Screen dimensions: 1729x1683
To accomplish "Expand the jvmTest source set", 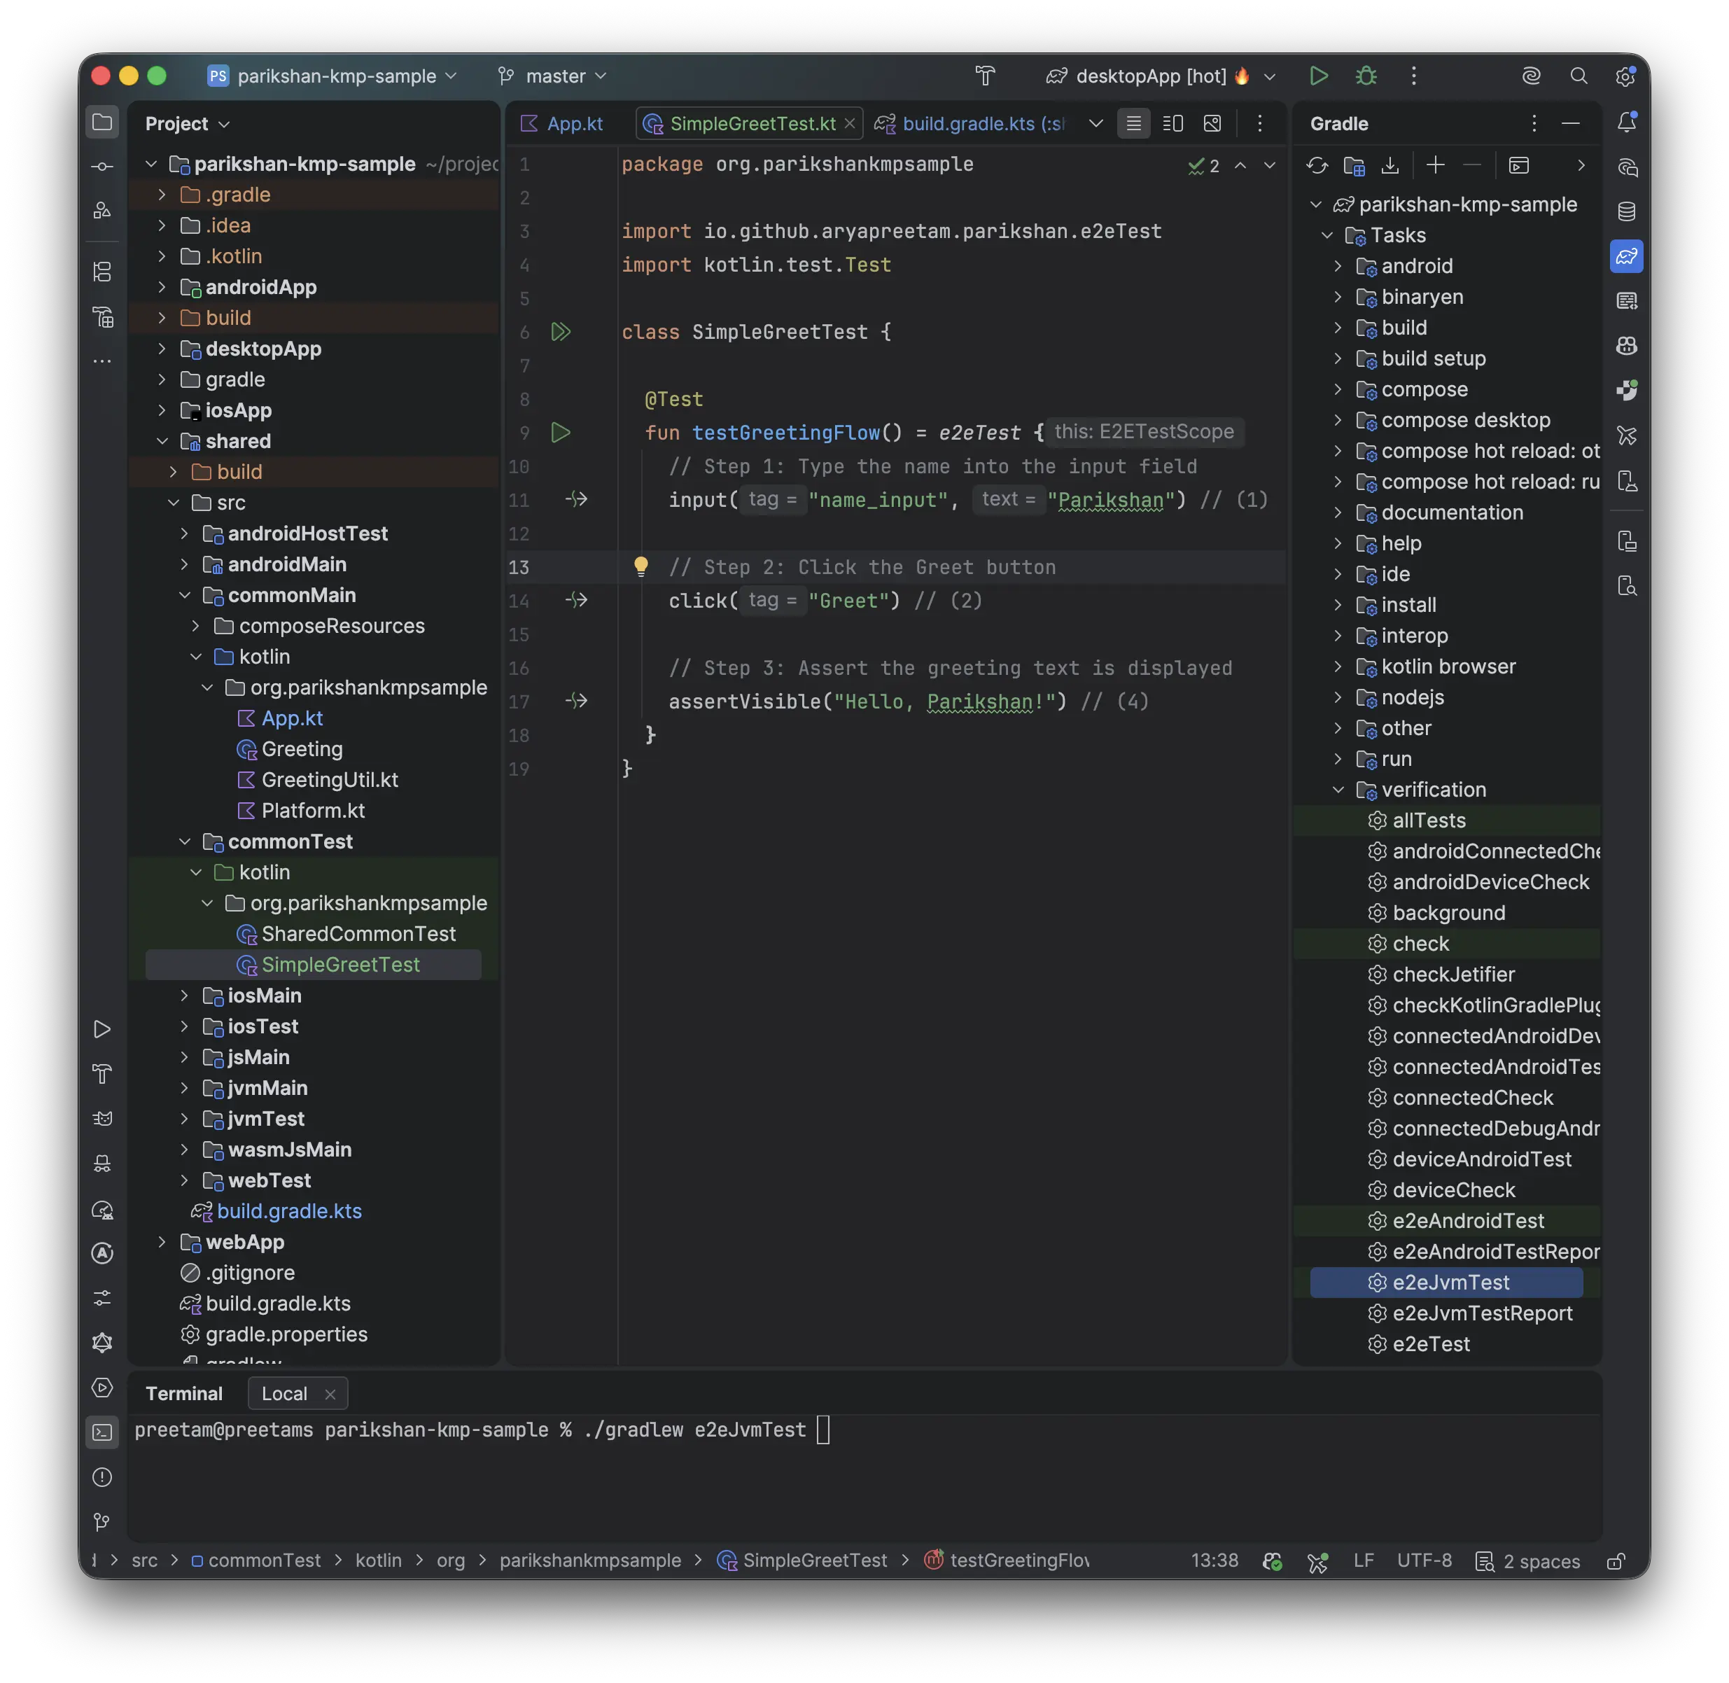I will [184, 1119].
